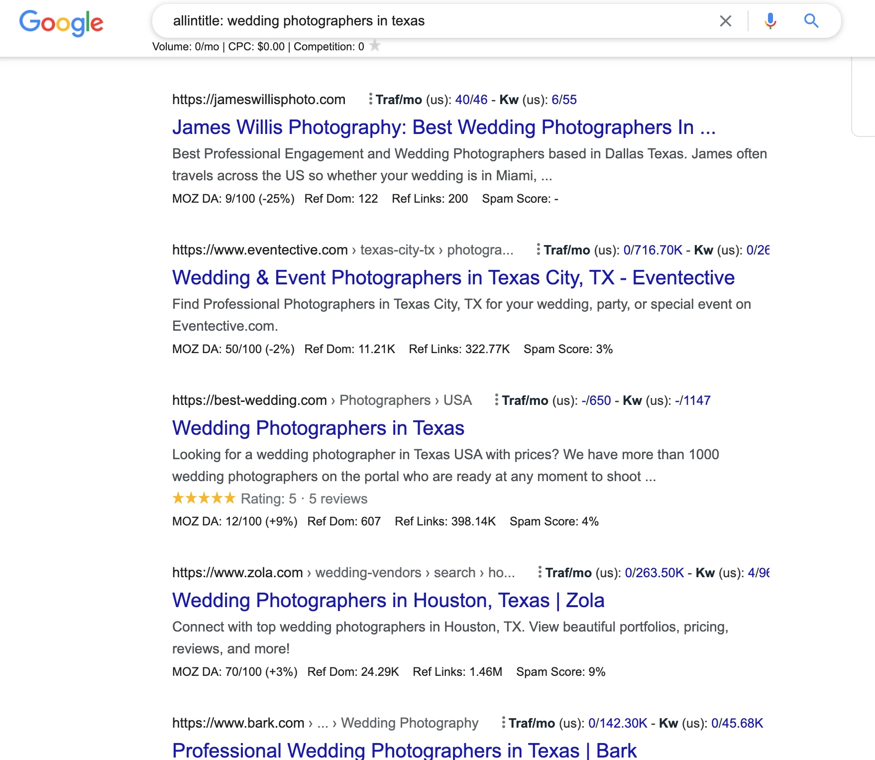This screenshot has height=760, width=875.
Task: Open Wedding Photographers in Houston Zola link
Action: 388,601
